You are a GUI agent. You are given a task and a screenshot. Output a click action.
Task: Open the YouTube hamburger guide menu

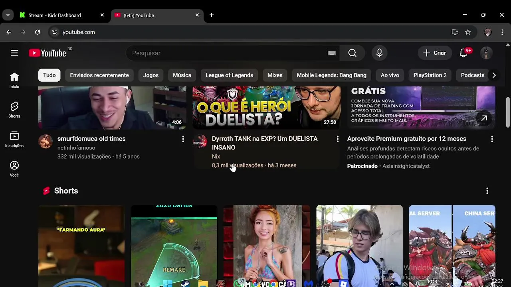click(14, 53)
